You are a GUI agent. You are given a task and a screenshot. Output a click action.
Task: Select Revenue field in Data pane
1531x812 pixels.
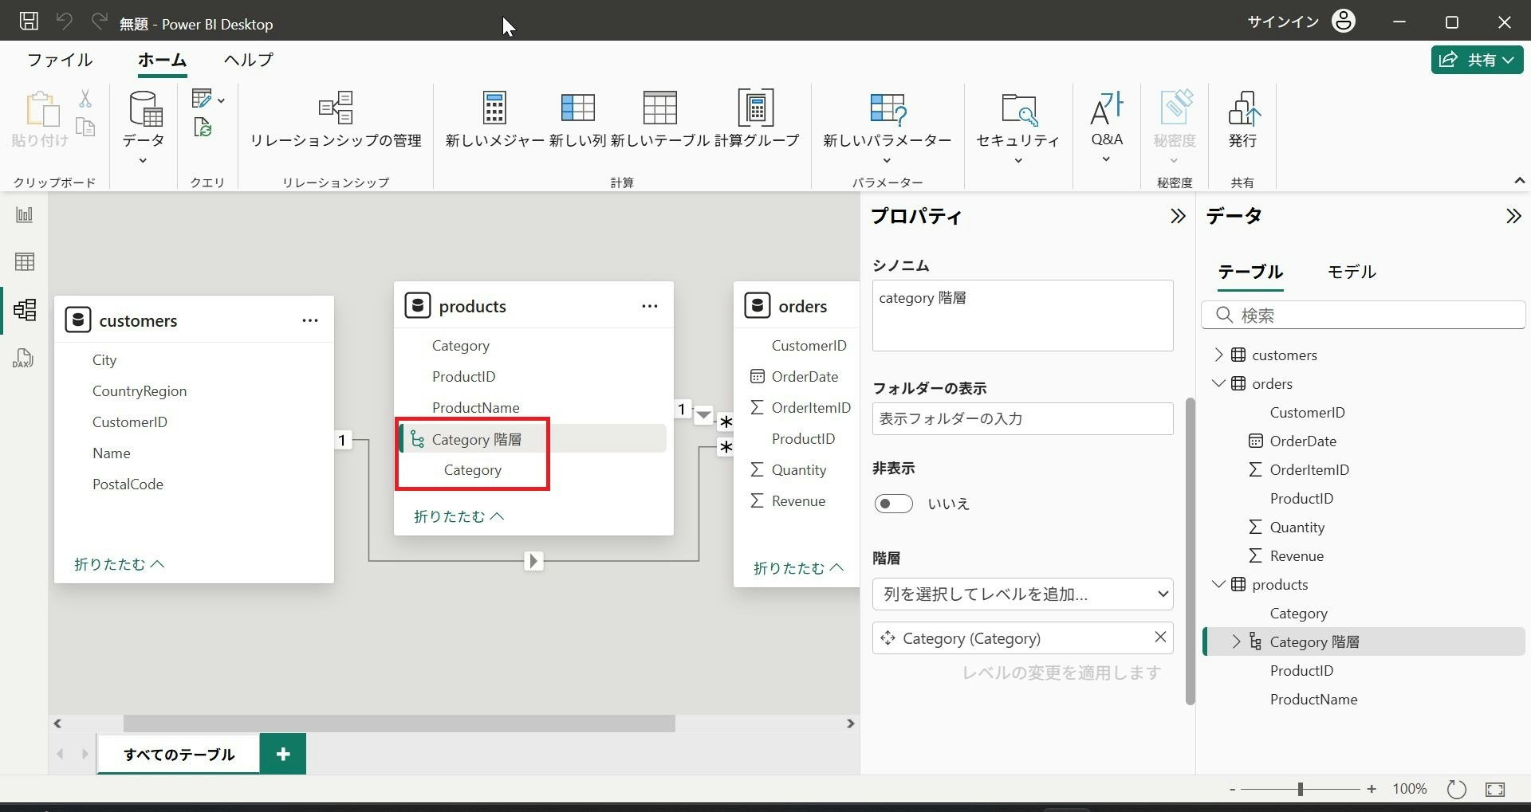(x=1297, y=555)
